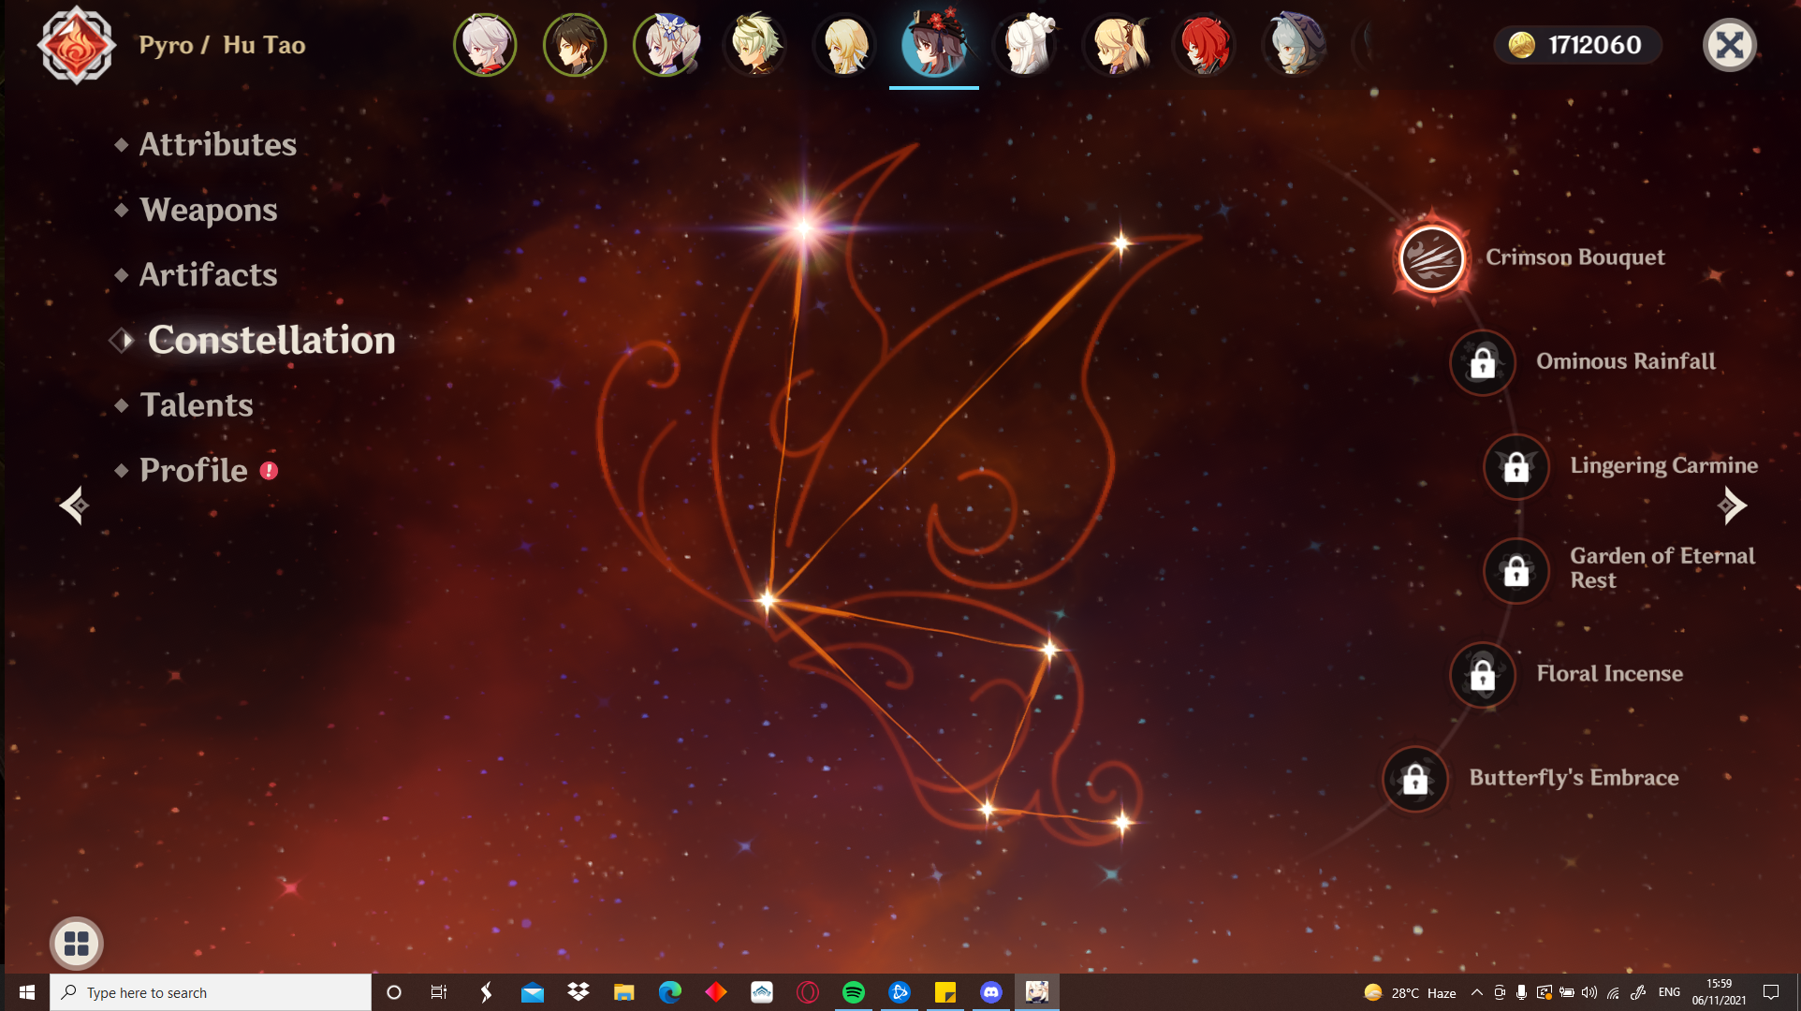Show hidden system tray icons
The width and height of the screenshot is (1801, 1011).
tap(1476, 992)
